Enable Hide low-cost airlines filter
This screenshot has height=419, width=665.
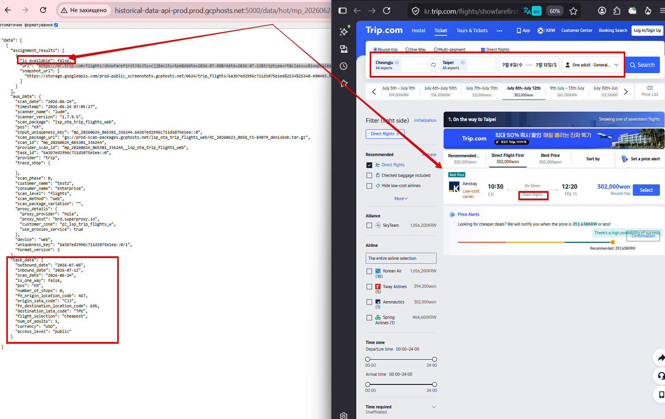click(369, 186)
